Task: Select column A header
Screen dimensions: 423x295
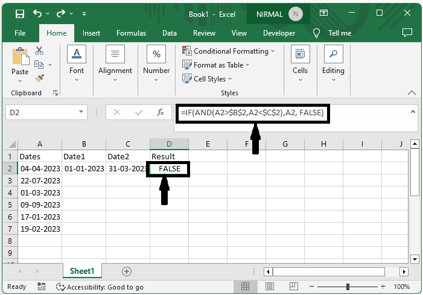Action: [x=40, y=144]
